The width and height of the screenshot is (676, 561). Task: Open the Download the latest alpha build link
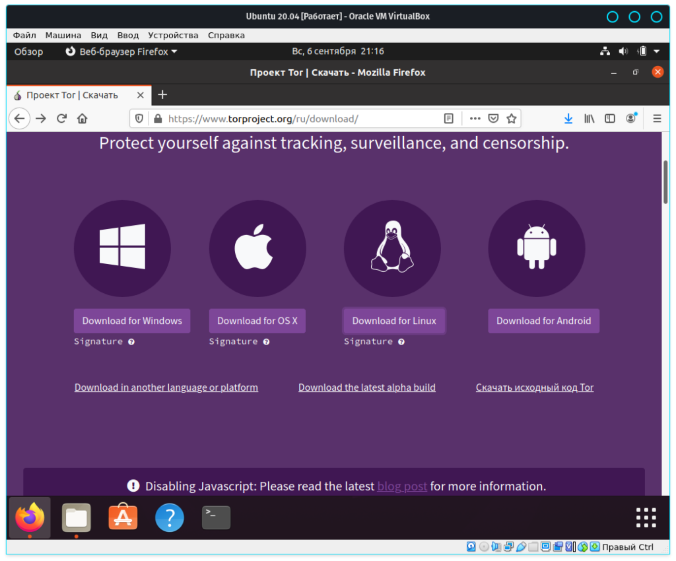pyautogui.click(x=366, y=387)
